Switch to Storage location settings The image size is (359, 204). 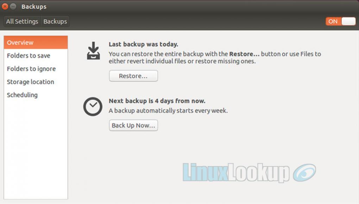pyautogui.click(x=36, y=82)
